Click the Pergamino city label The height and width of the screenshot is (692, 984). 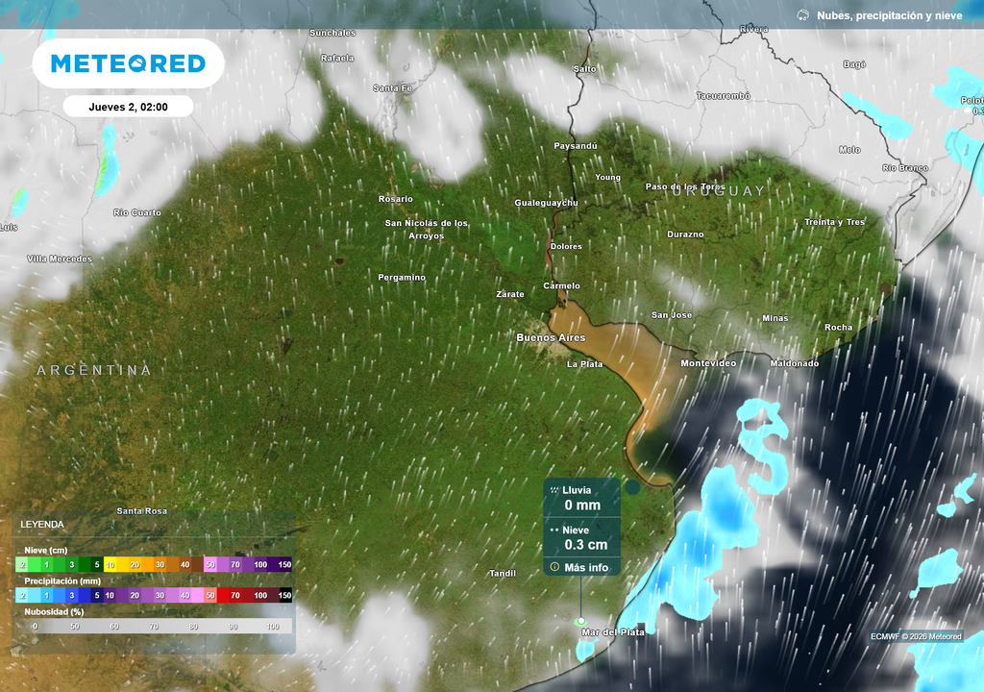pos(402,278)
